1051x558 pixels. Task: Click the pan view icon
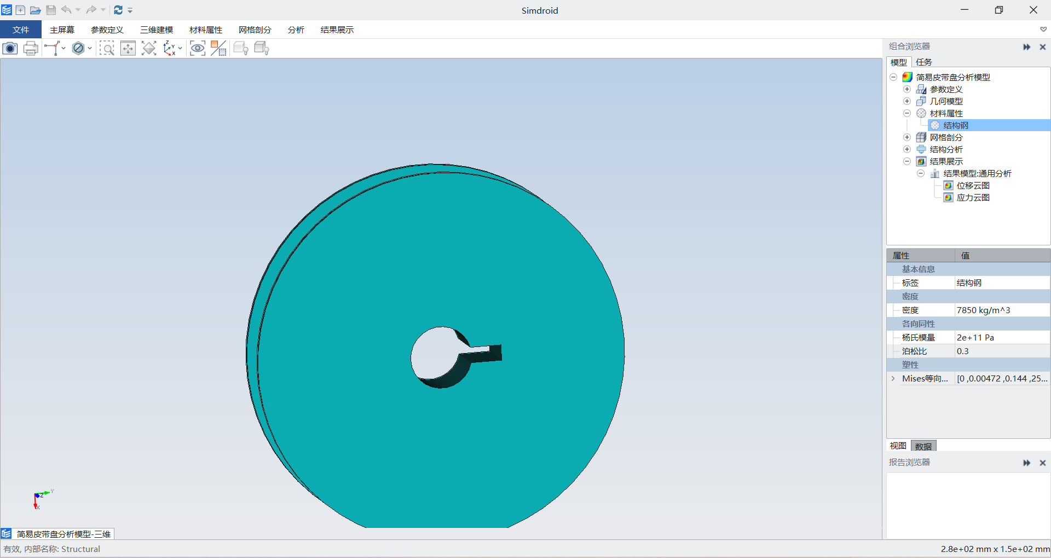click(128, 49)
